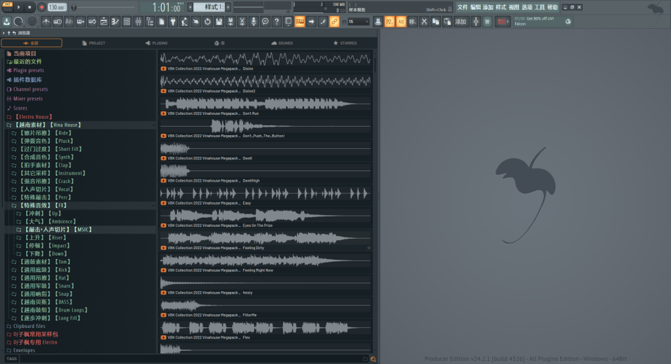The image size is (671, 364).
Task: Switch to the SOUNDS browser tab
Action: point(282,43)
